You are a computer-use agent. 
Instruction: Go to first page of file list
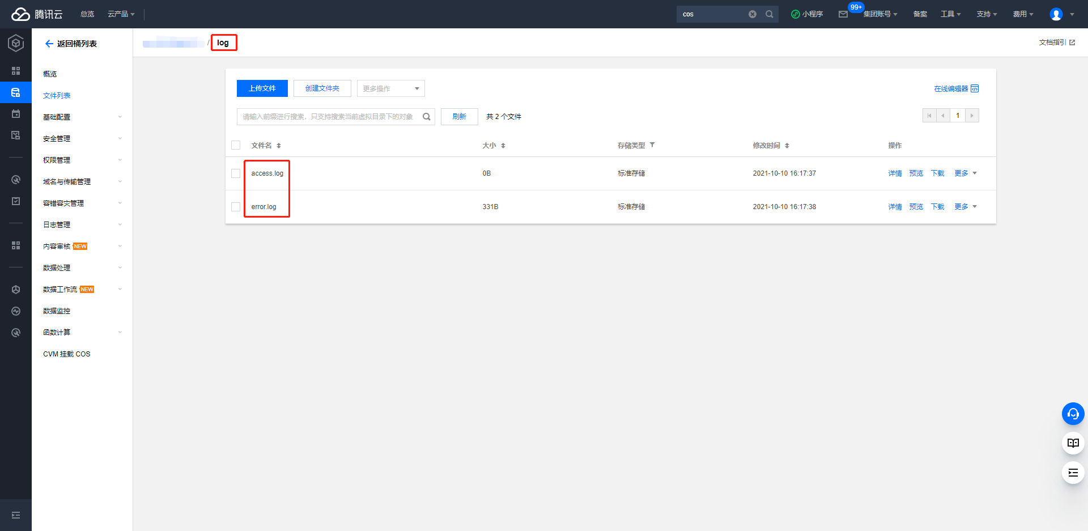(x=929, y=116)
